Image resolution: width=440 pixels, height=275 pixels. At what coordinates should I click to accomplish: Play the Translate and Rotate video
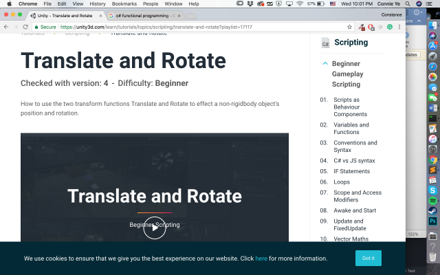(155, 228)
